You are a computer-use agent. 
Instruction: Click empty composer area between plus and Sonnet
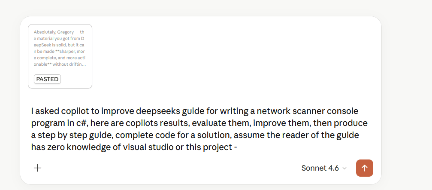172,168
